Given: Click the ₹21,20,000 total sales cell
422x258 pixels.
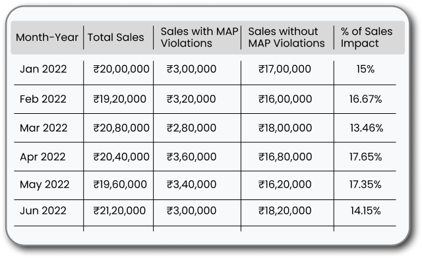Looking at the screenshot, I should click(119, 211).
